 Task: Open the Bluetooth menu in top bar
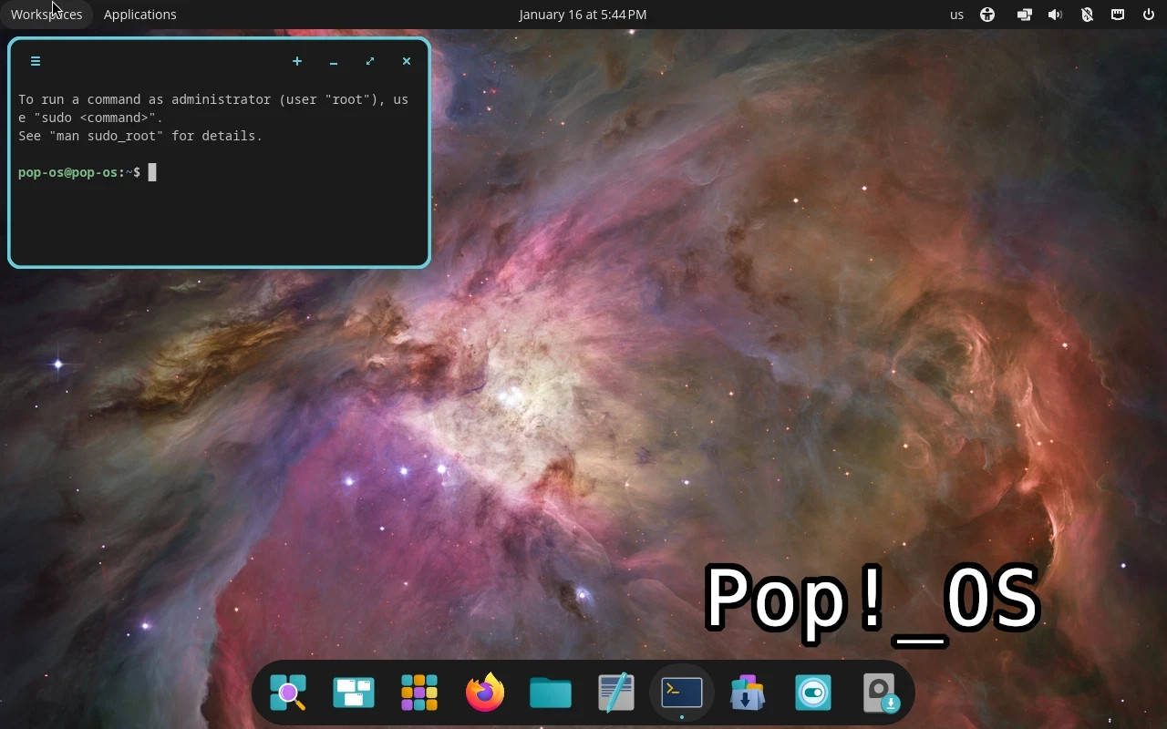[x=1087, y=15]
